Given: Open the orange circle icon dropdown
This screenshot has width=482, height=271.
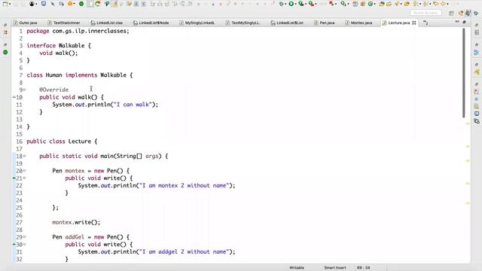Looking at the screenshot, I should tap(75, 4).
